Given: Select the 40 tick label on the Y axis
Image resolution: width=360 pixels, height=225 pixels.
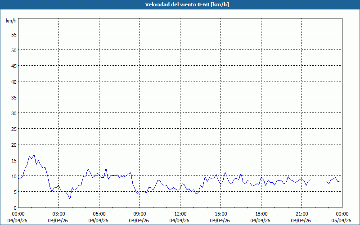Looking at the screenshot, I should coord(14,81).
